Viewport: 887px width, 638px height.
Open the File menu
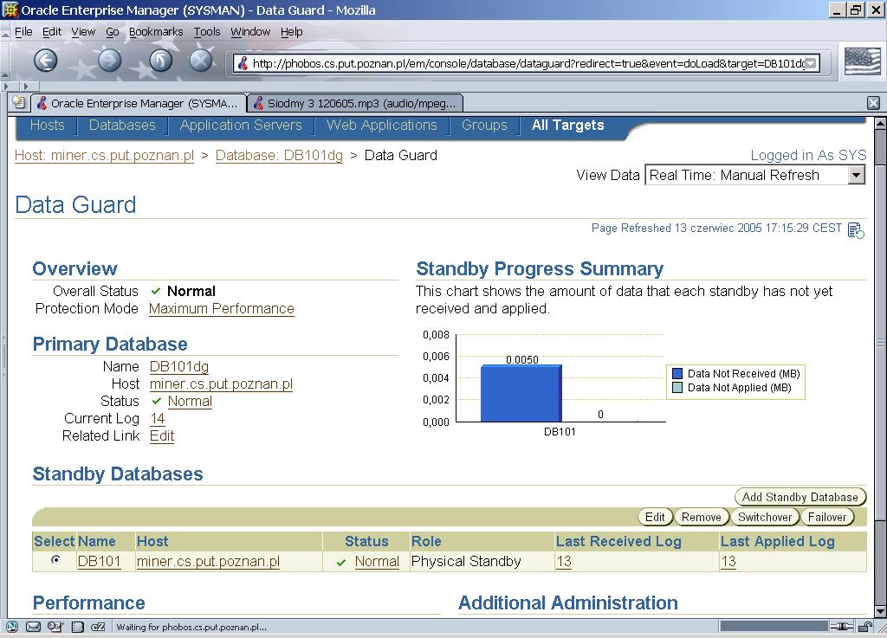coord(23,32)
